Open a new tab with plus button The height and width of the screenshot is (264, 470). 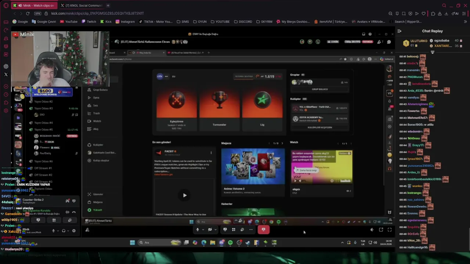click(x=108, y=5)
